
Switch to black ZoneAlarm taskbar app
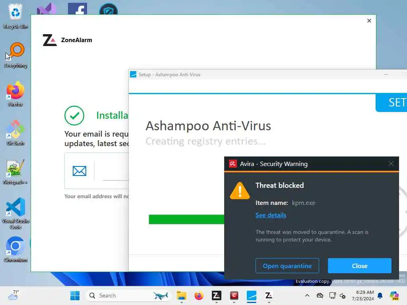(x=217, y=295)
